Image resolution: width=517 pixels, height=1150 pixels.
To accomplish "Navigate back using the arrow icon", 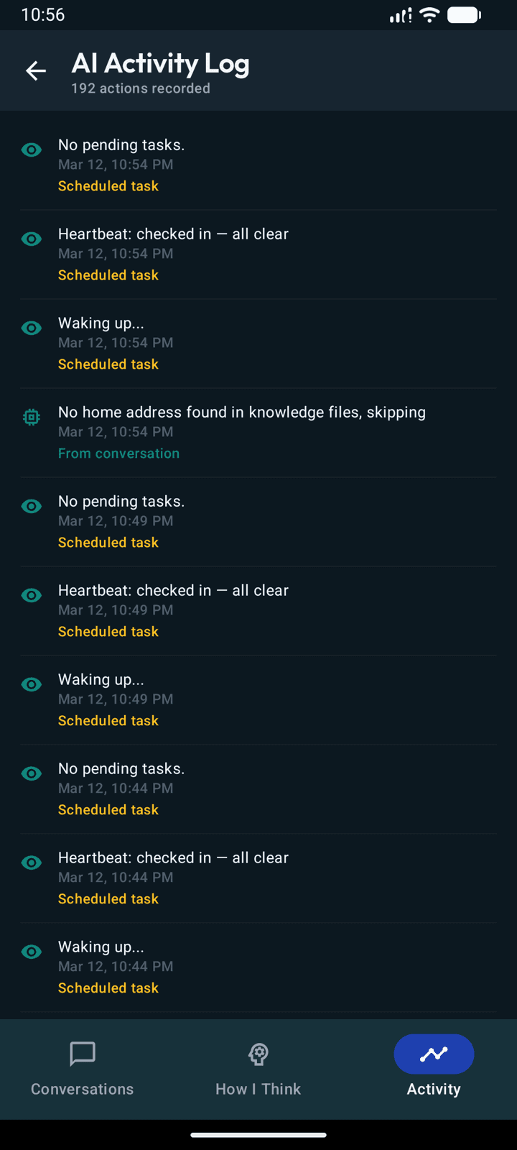I will 35,70.
